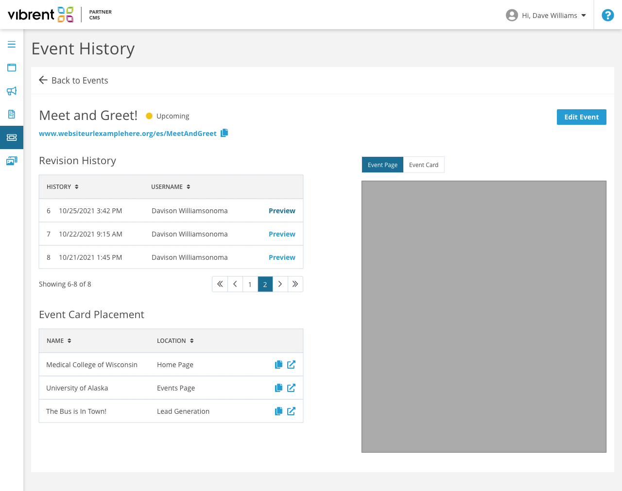Go to next revision history page
The height and width of the screenshot is (491, 622).
[280, 284]
